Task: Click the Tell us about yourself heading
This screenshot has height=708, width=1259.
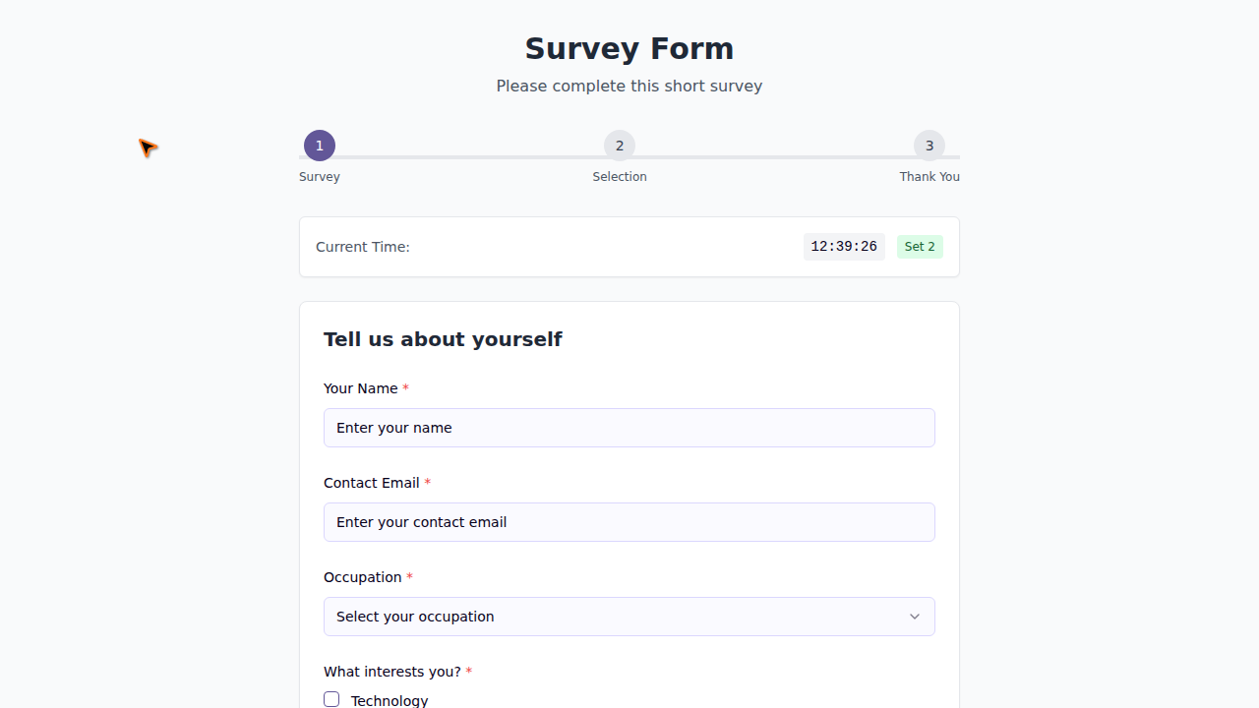Action: (443, 339)
